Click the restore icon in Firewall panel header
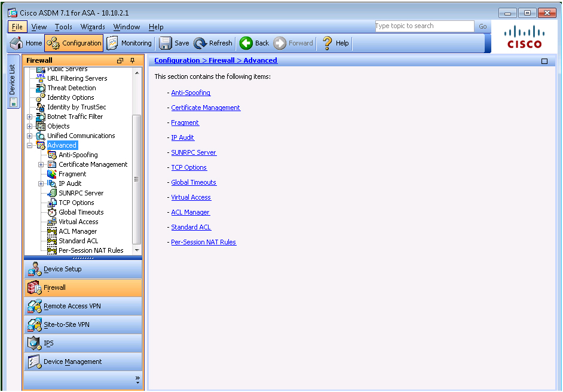 120,60
